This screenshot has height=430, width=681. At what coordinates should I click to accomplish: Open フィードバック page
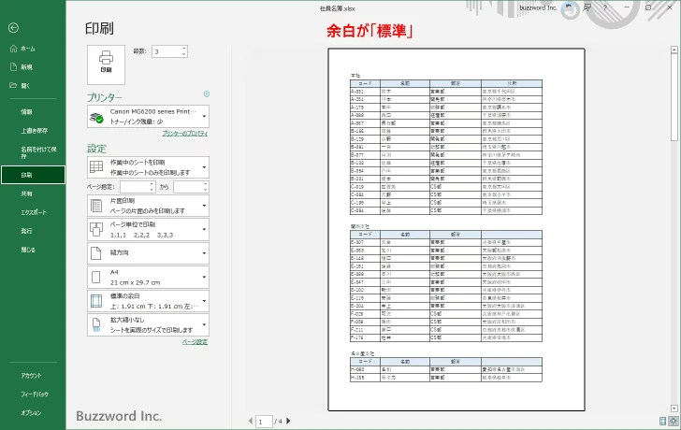point(35,394)
